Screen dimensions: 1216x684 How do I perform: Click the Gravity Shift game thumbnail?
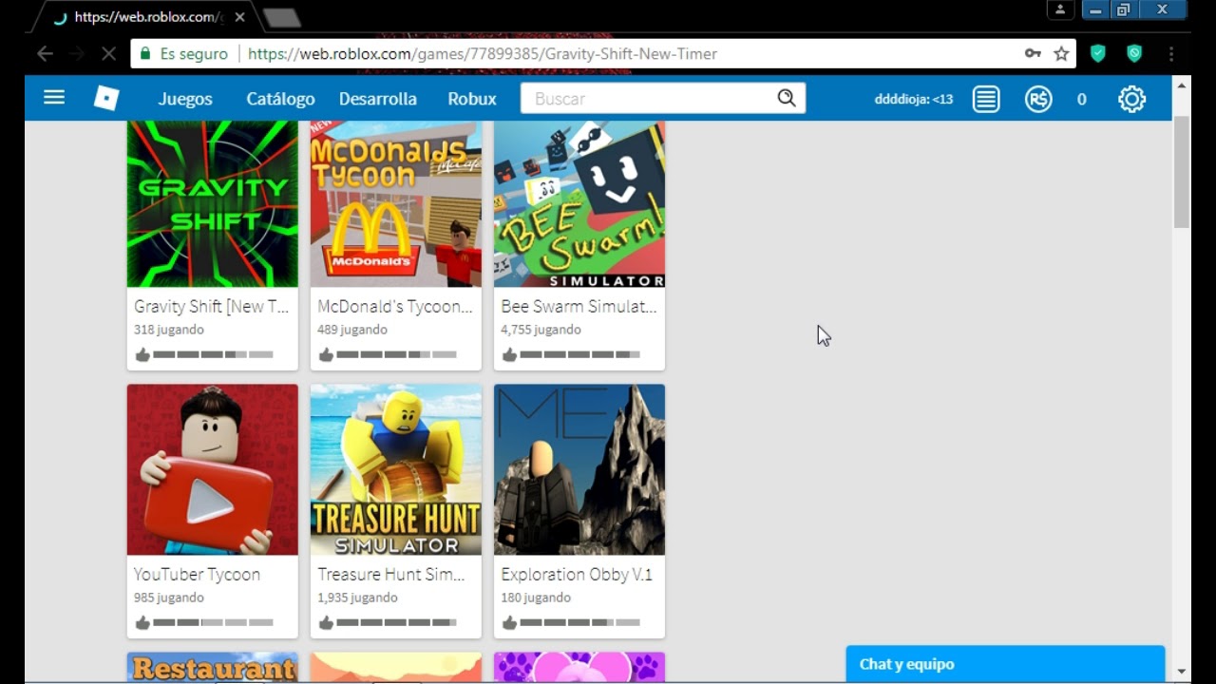213,203
